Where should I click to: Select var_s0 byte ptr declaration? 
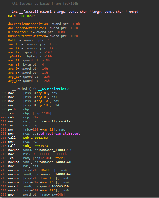tap(26, 64)
